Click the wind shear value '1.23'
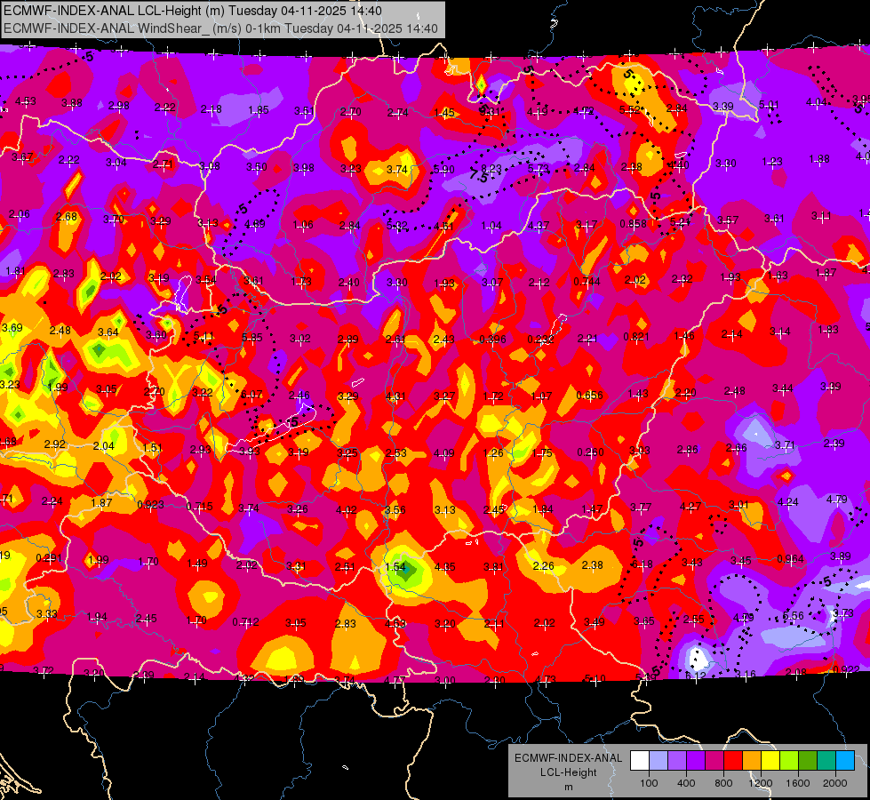 [772, 162]
